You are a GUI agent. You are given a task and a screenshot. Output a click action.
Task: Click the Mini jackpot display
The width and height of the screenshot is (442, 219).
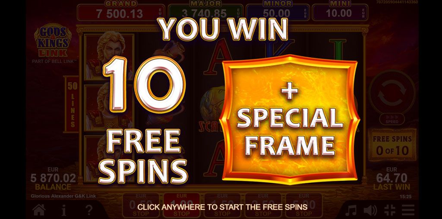coord(340,11)
